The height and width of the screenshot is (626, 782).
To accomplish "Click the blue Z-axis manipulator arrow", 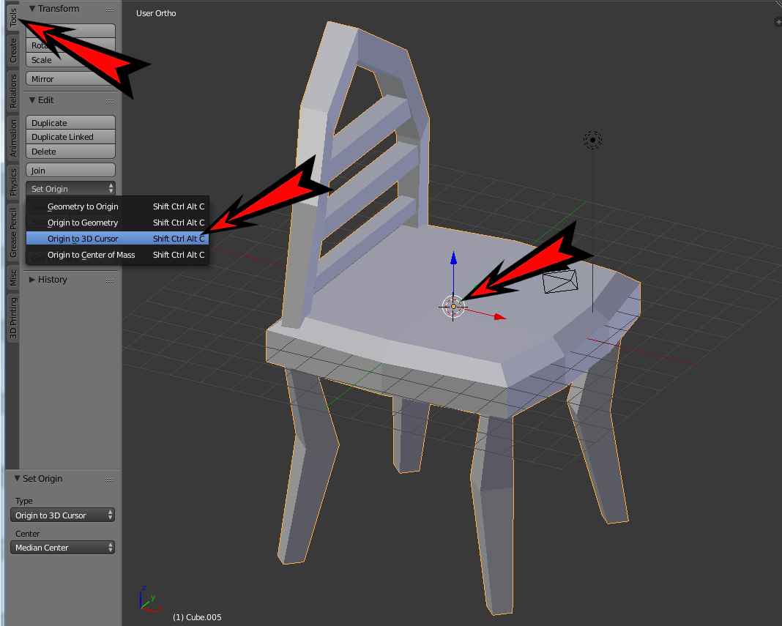I will (x=453, y=258).
